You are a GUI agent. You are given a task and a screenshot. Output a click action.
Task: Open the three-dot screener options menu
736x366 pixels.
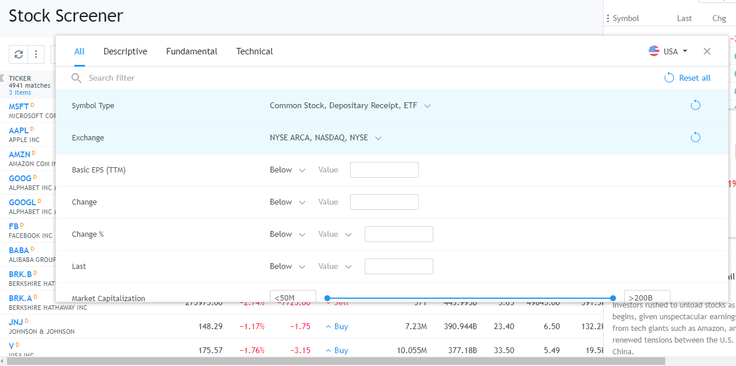[x=36, y=54]
